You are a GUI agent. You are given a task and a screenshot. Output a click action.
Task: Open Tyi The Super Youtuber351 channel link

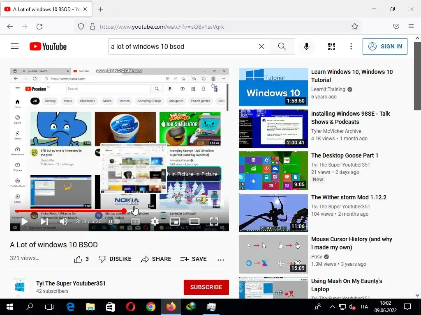point(71,283)
